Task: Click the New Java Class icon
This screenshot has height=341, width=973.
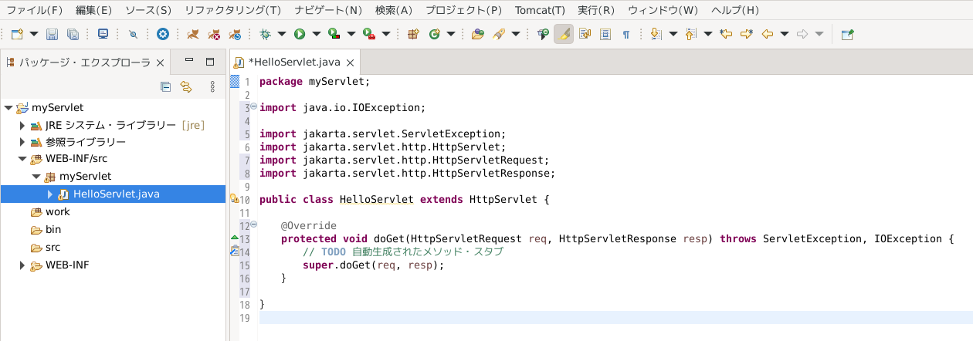Action: [x=434, y=34]
